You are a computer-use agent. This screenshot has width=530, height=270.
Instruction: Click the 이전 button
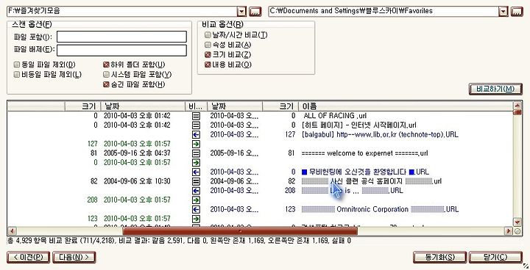29,258
